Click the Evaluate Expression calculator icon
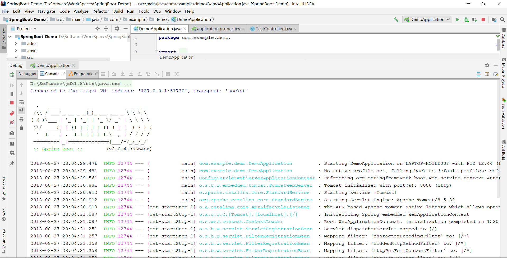The width and height of the screenshot is (507, 258). tap(168, 74)
